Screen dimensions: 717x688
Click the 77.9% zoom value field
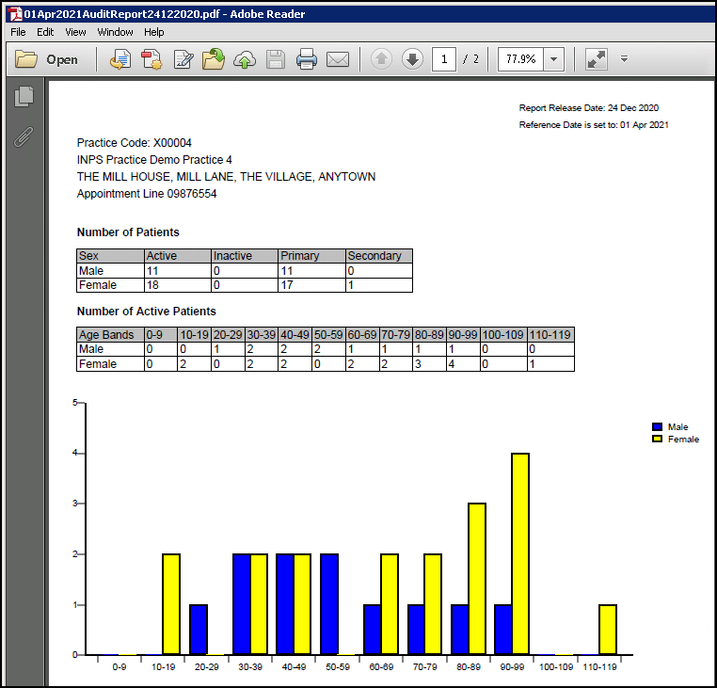(x=520, y=59)
